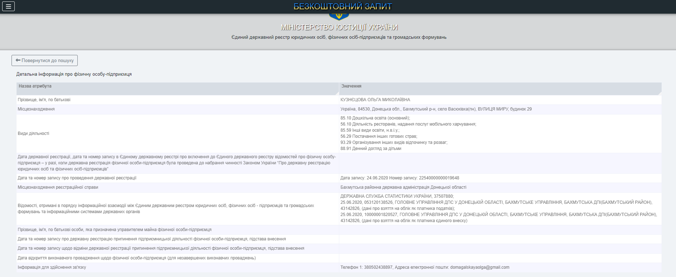Click the 'Види діяльності' attribute label

coord(33,133)
